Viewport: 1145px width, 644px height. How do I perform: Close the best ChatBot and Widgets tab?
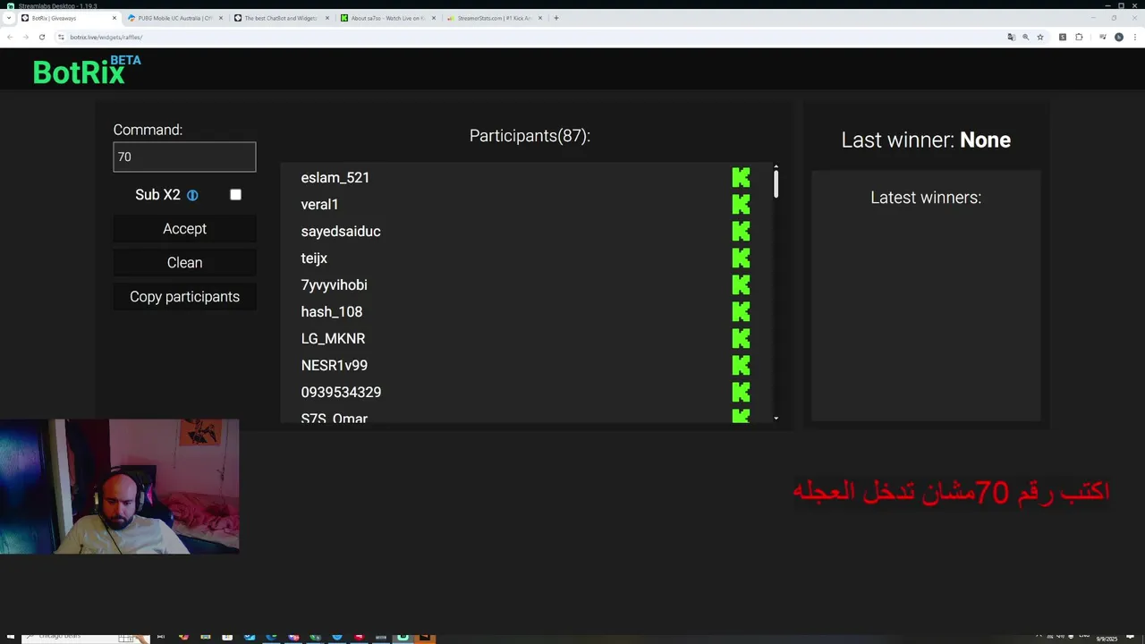coord(327,18)
